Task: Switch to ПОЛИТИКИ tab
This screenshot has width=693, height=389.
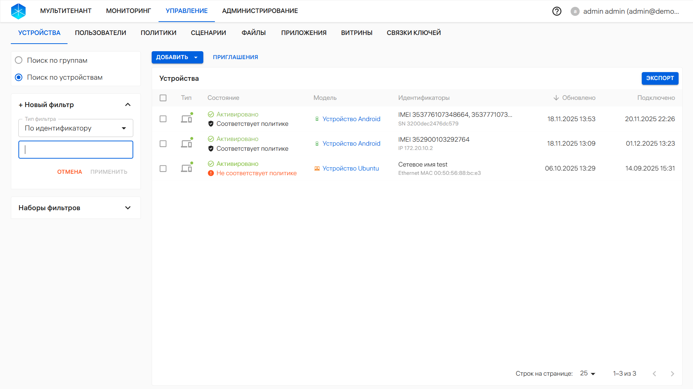Action: 158,33
